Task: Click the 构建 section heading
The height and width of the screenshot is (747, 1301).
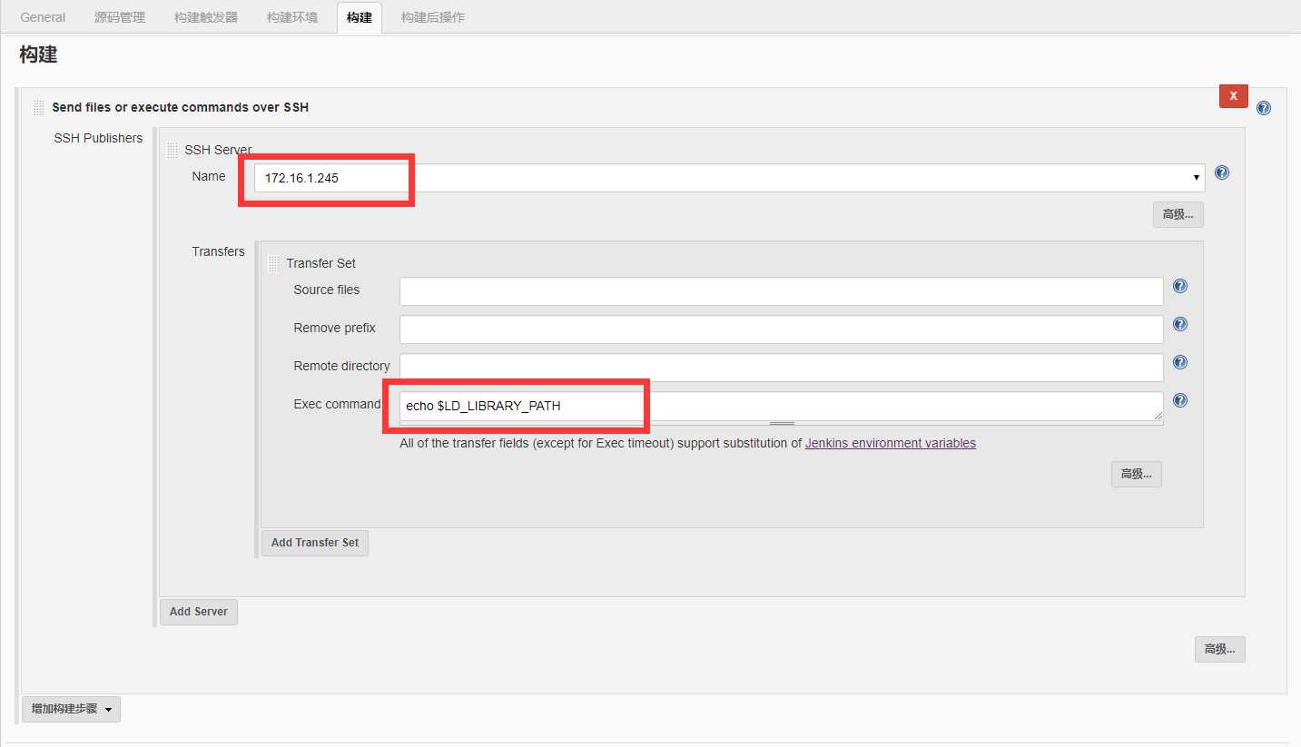Action: (x=38, y=55)
